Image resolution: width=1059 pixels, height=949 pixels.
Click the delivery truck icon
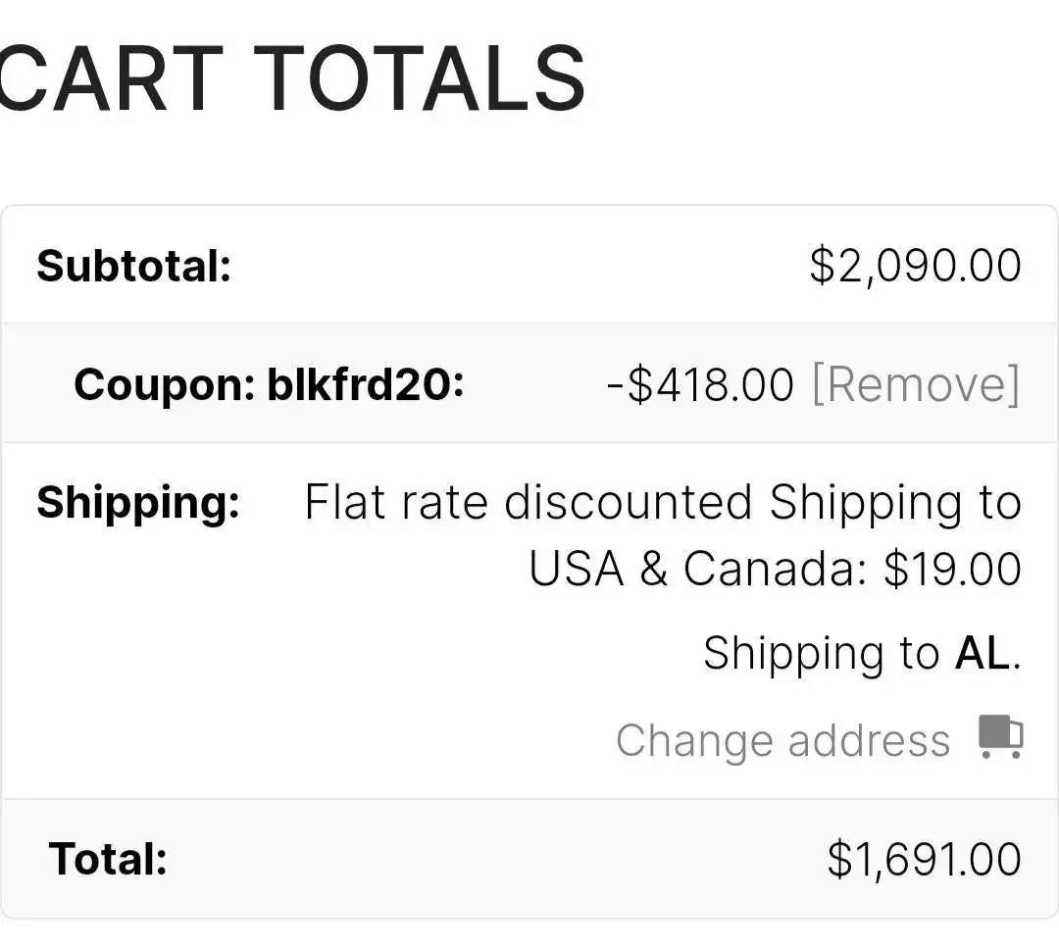pos(1001,736)
